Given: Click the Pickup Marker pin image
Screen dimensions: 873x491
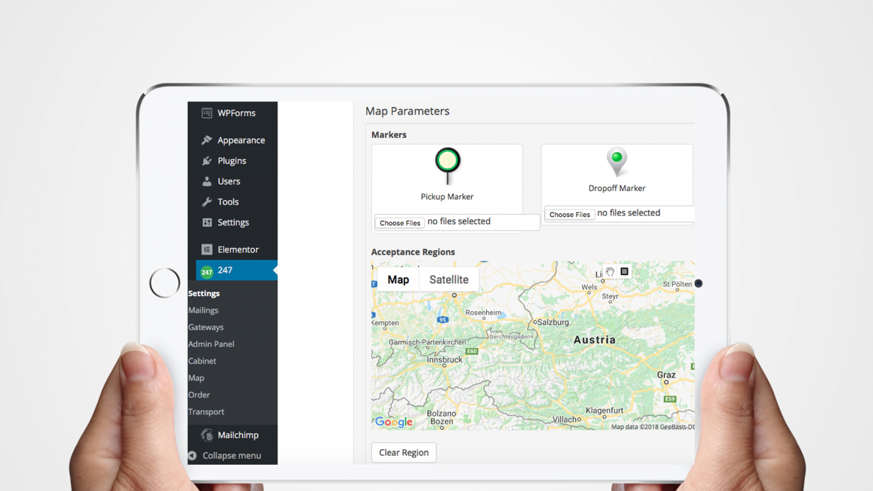Looking at the screenshot, I should (447, 166).
